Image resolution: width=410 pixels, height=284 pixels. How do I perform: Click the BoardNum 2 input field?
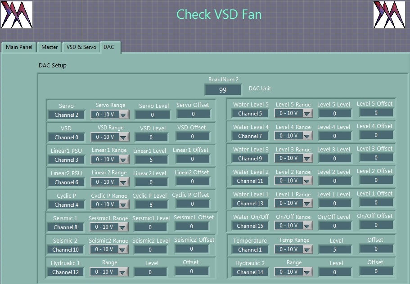222,90
